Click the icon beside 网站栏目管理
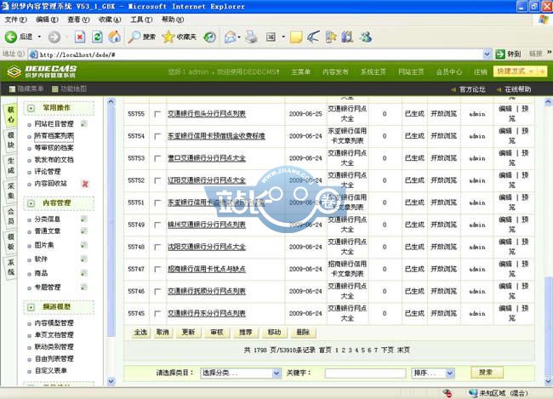553x399 pixels. pos(83,123)
